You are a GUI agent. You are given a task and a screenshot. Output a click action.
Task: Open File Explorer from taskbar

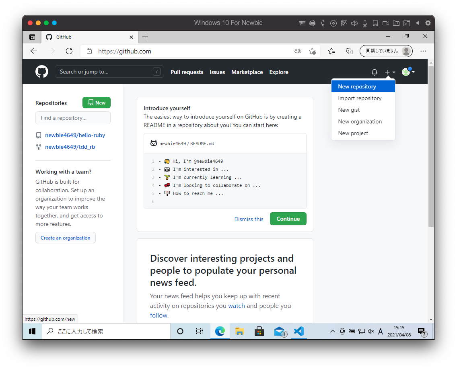pos(240,331)
